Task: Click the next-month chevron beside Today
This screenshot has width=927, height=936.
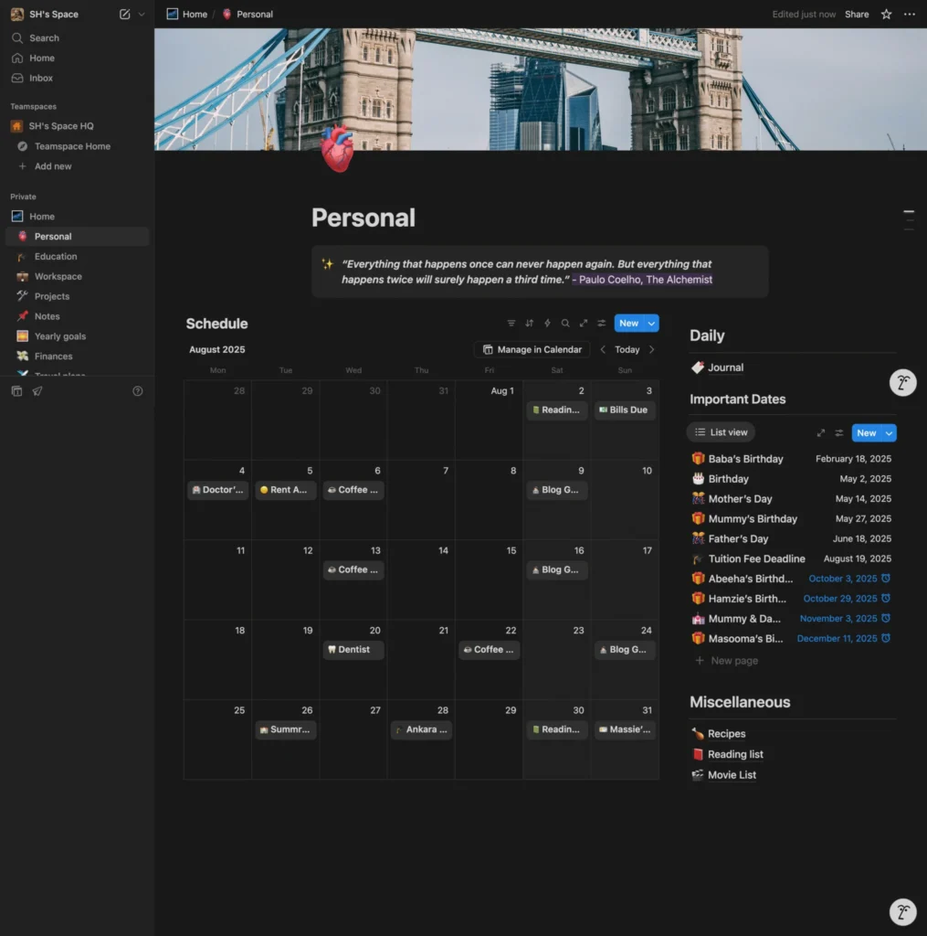Action: coord(651,349)
